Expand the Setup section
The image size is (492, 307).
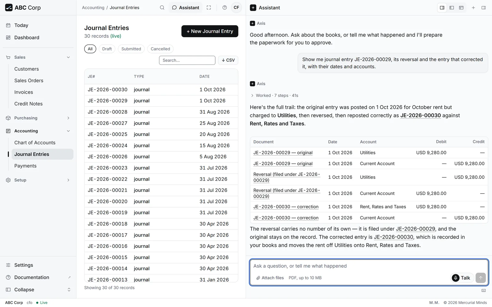click(38, 180)
